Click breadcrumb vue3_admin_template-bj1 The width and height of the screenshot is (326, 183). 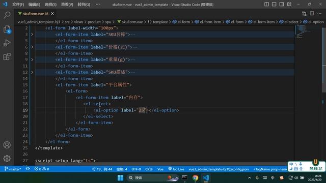(x=39, y=22)
